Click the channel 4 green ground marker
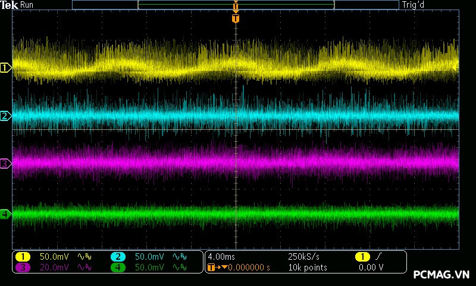The image size is (476, 286). pyautogui.click(x=5, y=214)
